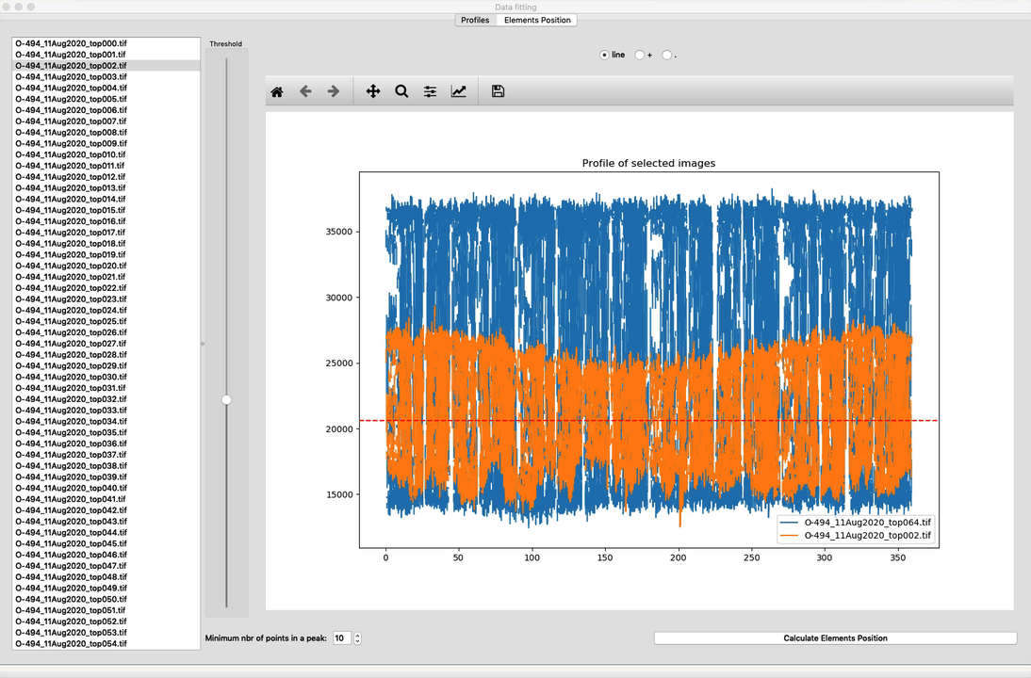Screen dimensions: 1031x678
Task: Switch to the Elements Position tab
Action: [x=537, y=20]
